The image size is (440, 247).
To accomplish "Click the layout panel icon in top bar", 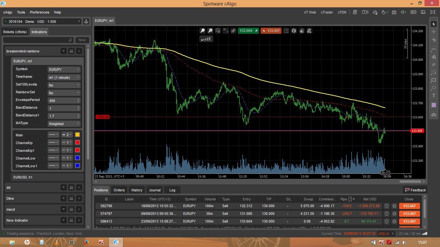I will pos(423,12).
